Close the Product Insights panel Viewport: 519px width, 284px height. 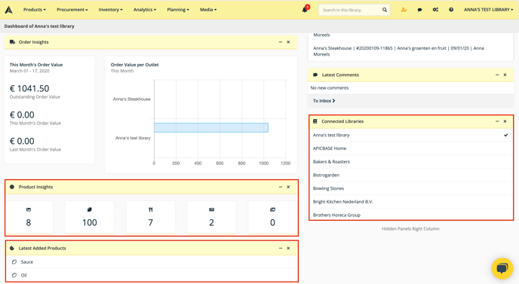coord(288,187)
